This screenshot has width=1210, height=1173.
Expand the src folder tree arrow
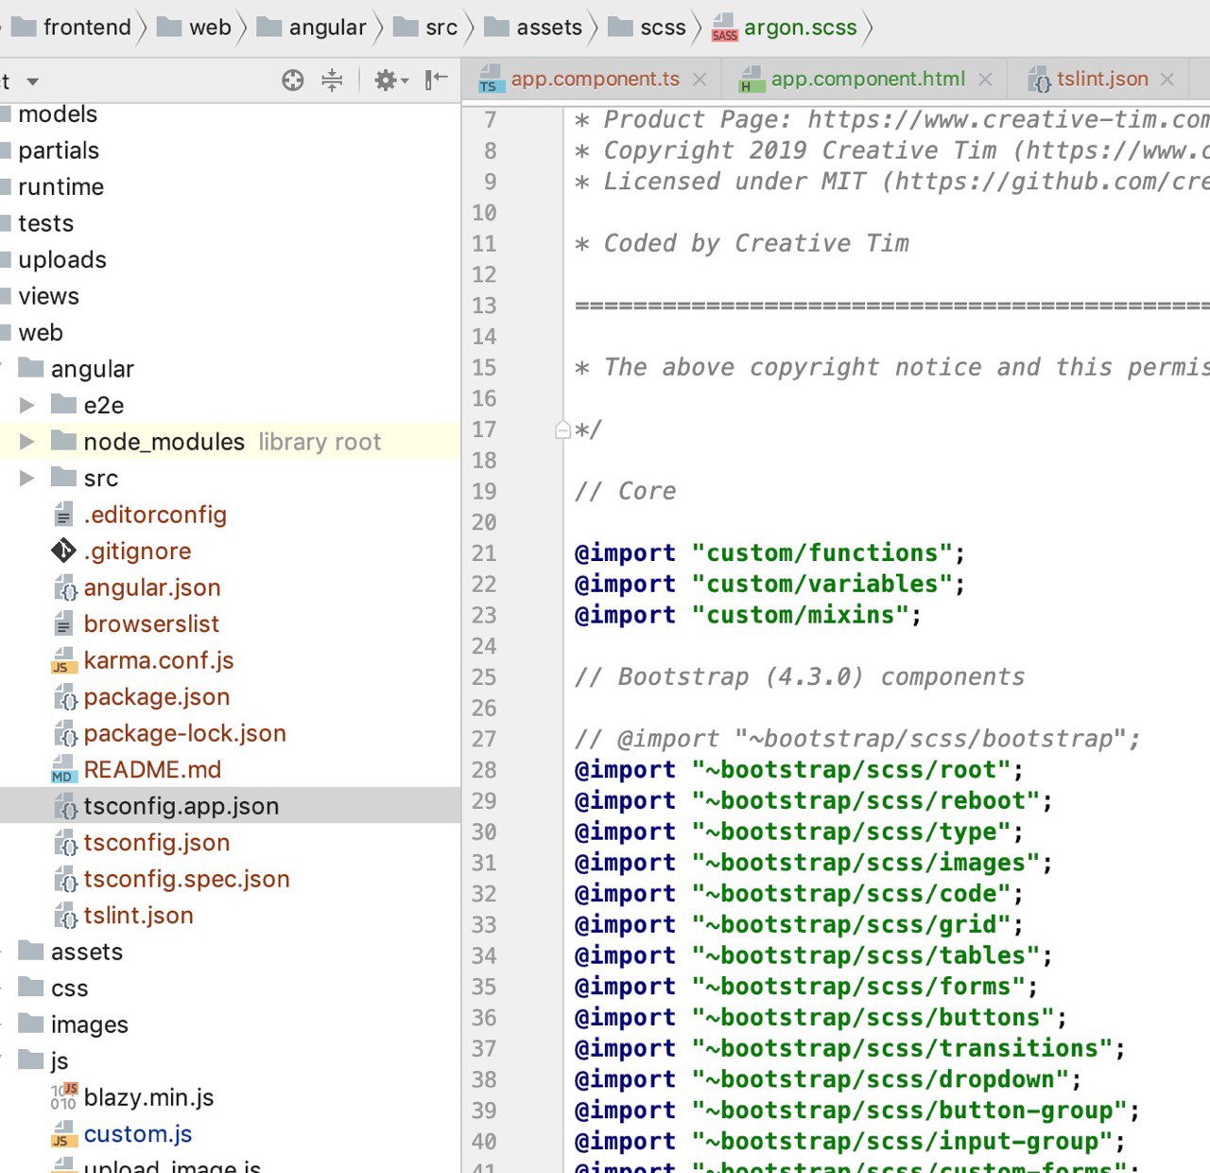pos(27,479)
